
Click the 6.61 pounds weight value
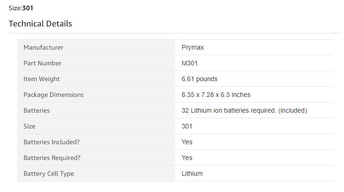[x=199, y=79]
